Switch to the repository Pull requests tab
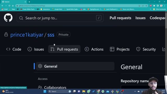Image resolution: width=167 pixels, height=94 pixels. tap(64, 49)
